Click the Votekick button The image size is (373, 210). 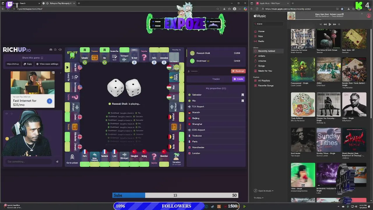point(193,71)
